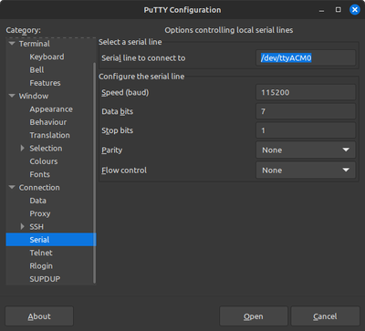Open Telnet settings
This screenshot has height=331, width=365.
(41, 253)
